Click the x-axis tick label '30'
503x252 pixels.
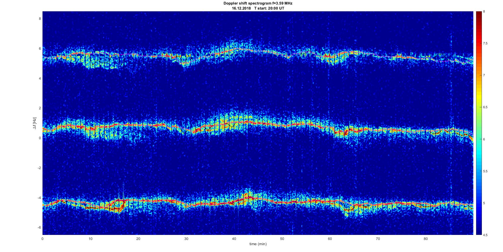click(x=186, y=239)
